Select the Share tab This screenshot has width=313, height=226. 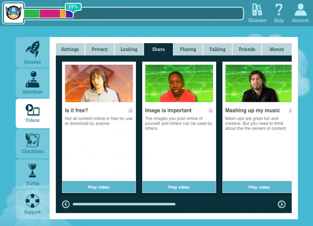coord(159,49)
